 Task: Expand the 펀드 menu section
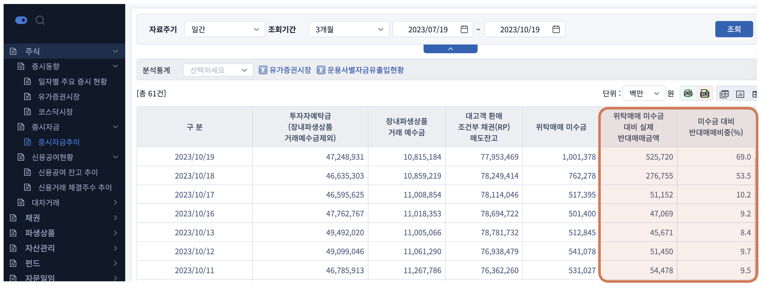(x=116, y=263)
